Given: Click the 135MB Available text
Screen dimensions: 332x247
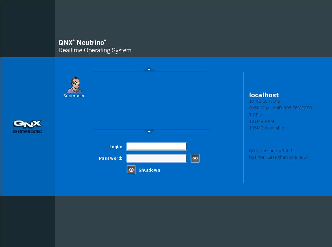Looking at the screenshot, I should click(x=266, y=128).
